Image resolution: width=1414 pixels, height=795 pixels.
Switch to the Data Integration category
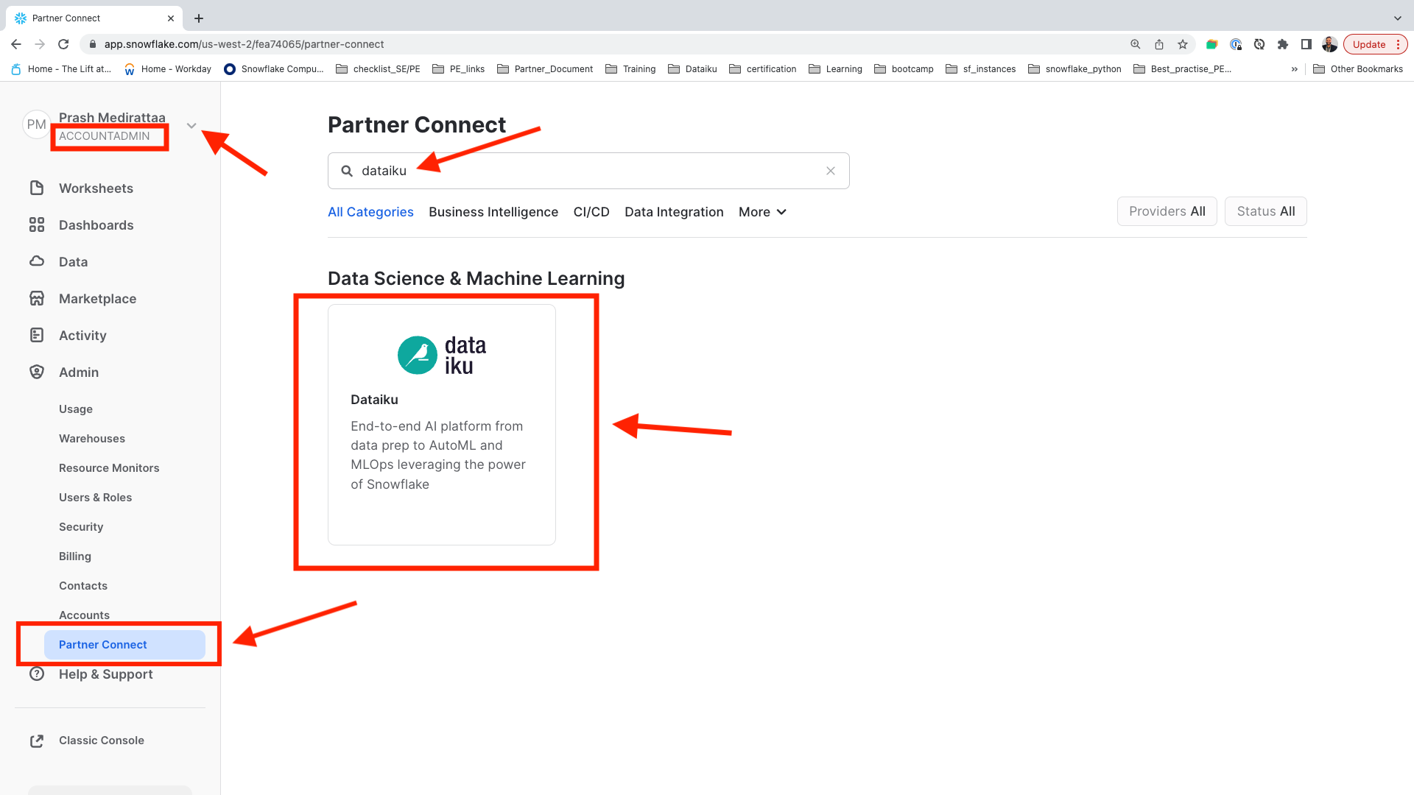[x=674, y=212]
